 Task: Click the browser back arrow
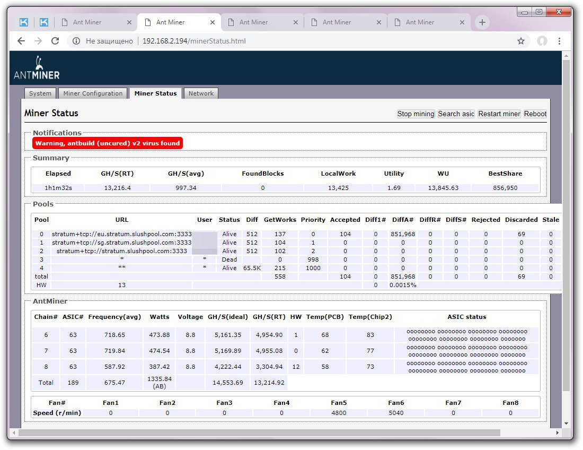click(x=21, y=41)
